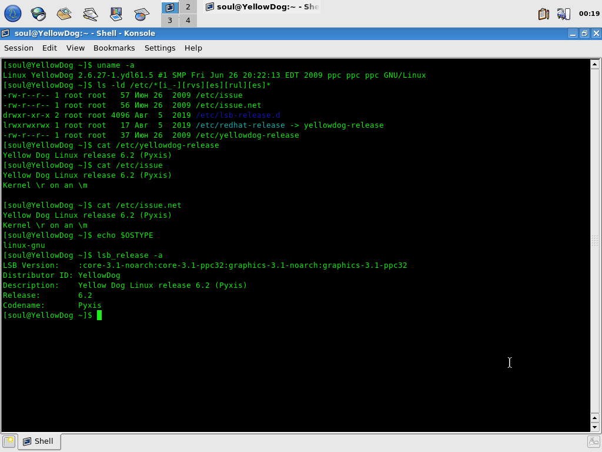
Task: Click the green cursor at the last prompt
Action: coord(99,315)
